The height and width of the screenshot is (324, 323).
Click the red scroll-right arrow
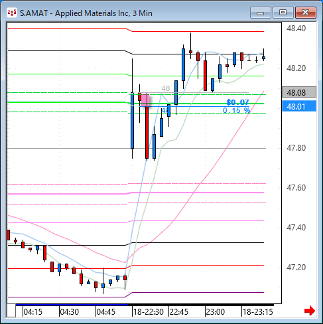310,311
